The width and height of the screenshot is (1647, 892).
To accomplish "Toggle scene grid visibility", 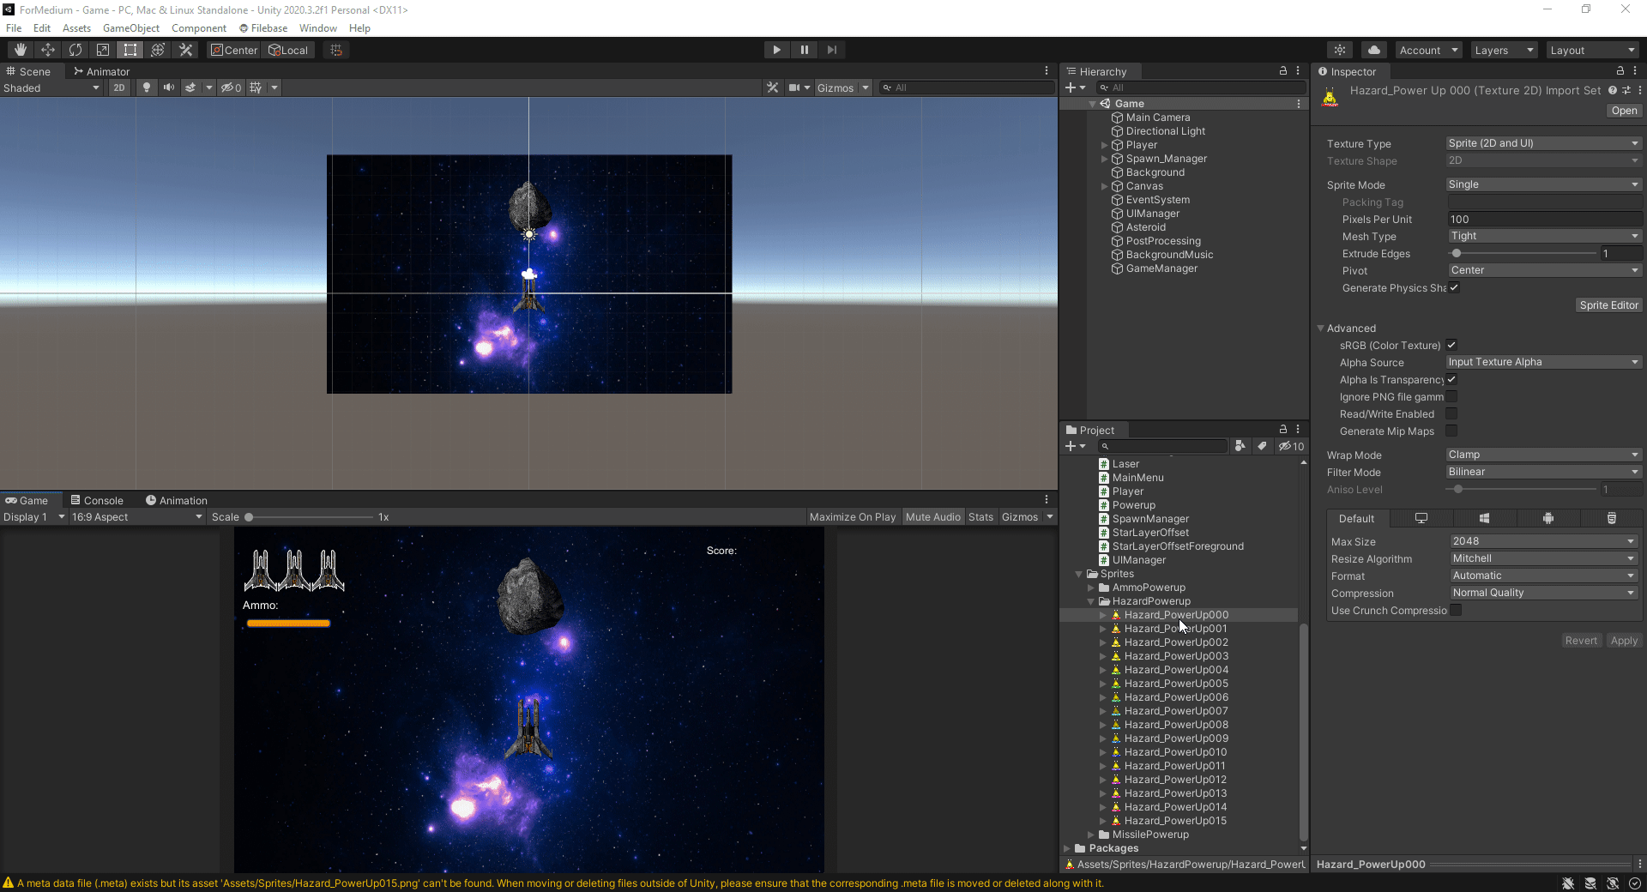I will point(256,87).
